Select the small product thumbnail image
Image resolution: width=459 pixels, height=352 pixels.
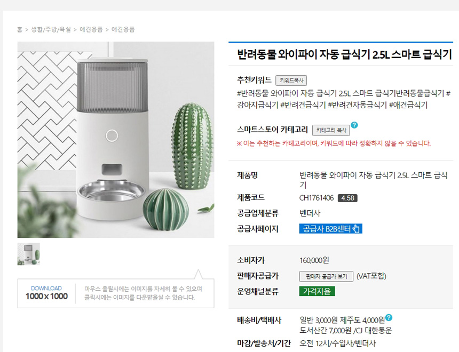[x=29, y=254]
